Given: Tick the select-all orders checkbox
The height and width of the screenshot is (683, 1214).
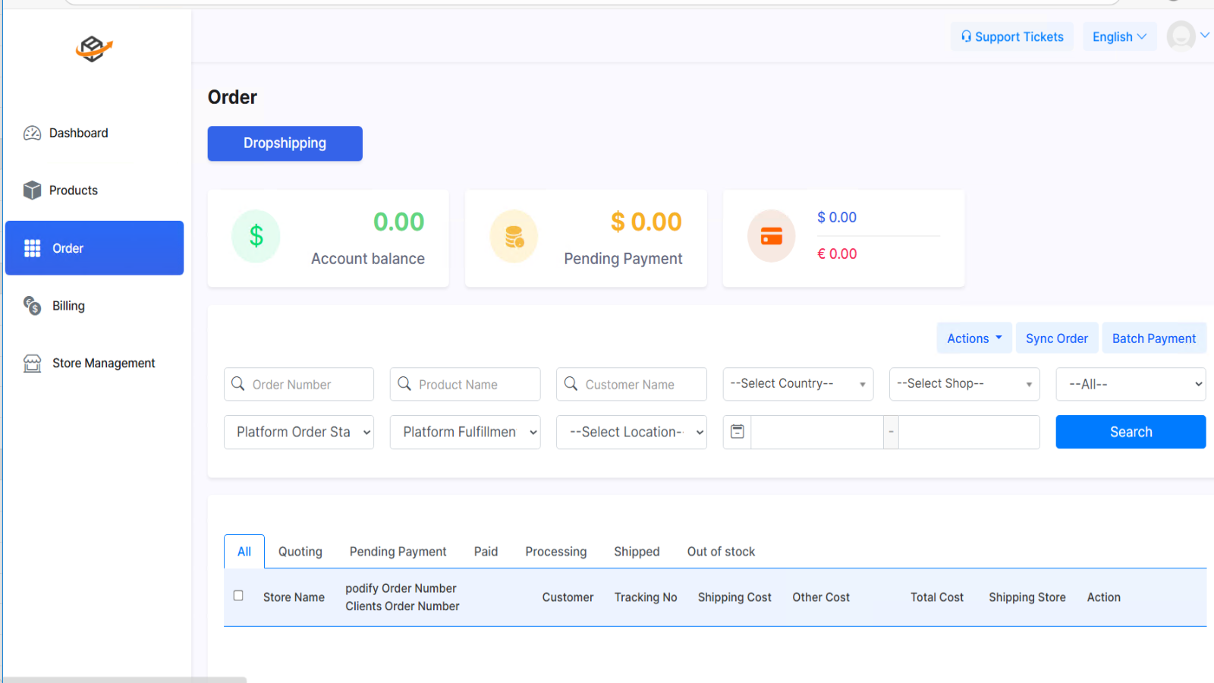Looking at the screenshot, I should 238,596.
